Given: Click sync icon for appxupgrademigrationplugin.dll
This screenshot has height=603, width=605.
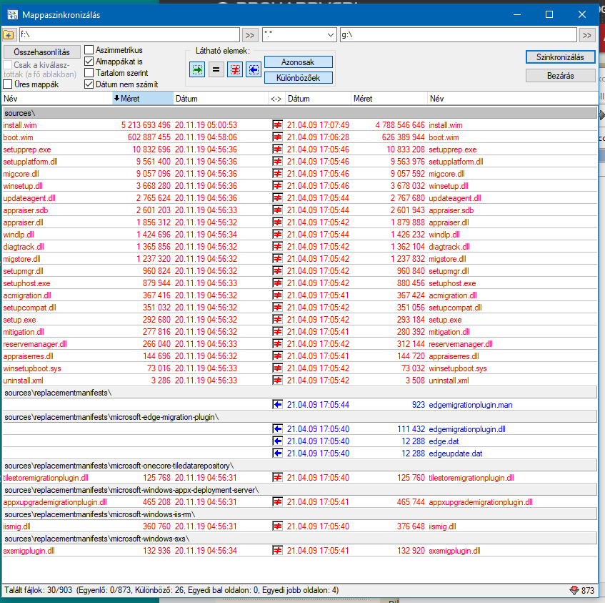Looking at the screenshot, I should coord(277,502).
